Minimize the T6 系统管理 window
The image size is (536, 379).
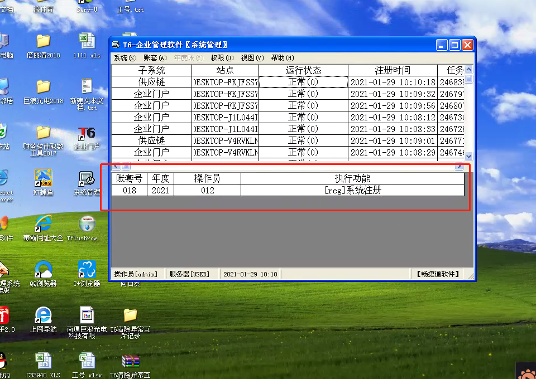coord(442,45)
